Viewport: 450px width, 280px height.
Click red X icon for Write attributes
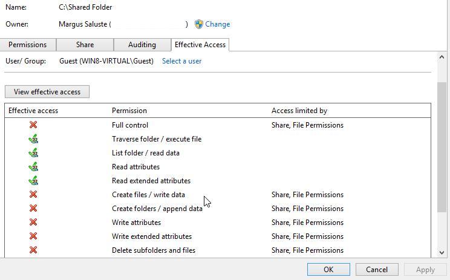33,223
